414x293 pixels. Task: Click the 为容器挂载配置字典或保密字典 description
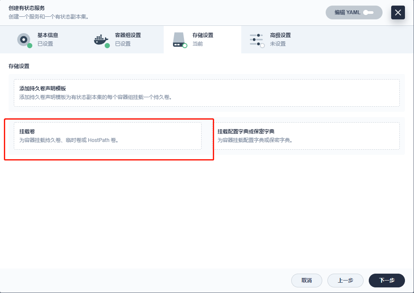tap(255, 140)
